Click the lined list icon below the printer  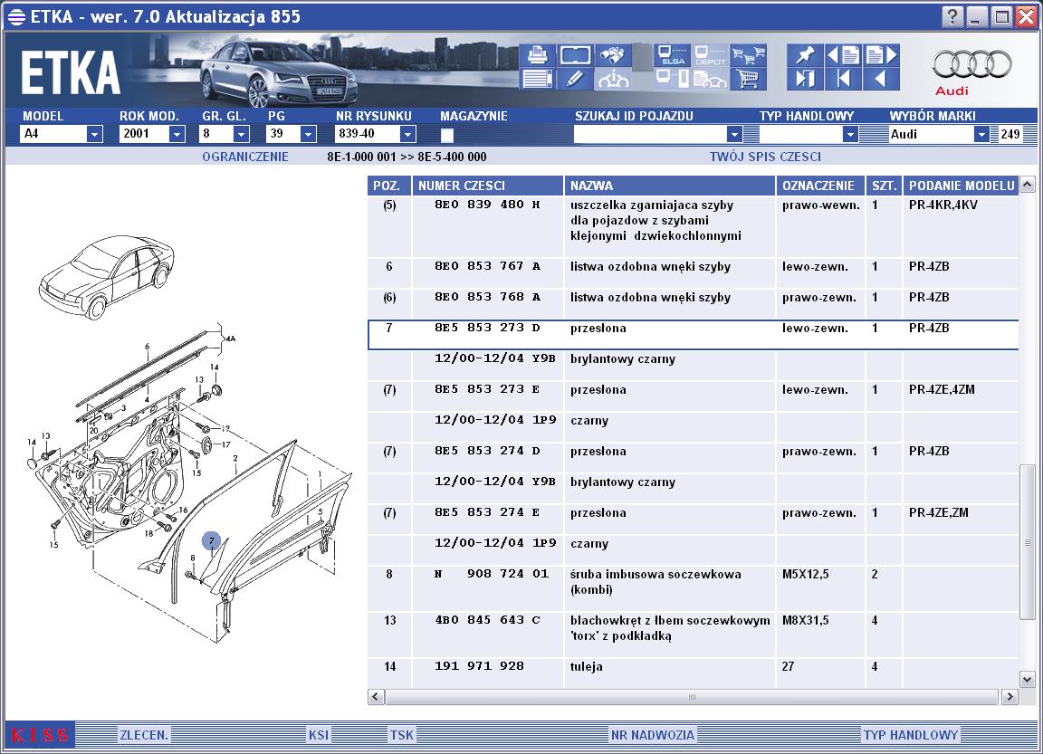click(537, 79)
